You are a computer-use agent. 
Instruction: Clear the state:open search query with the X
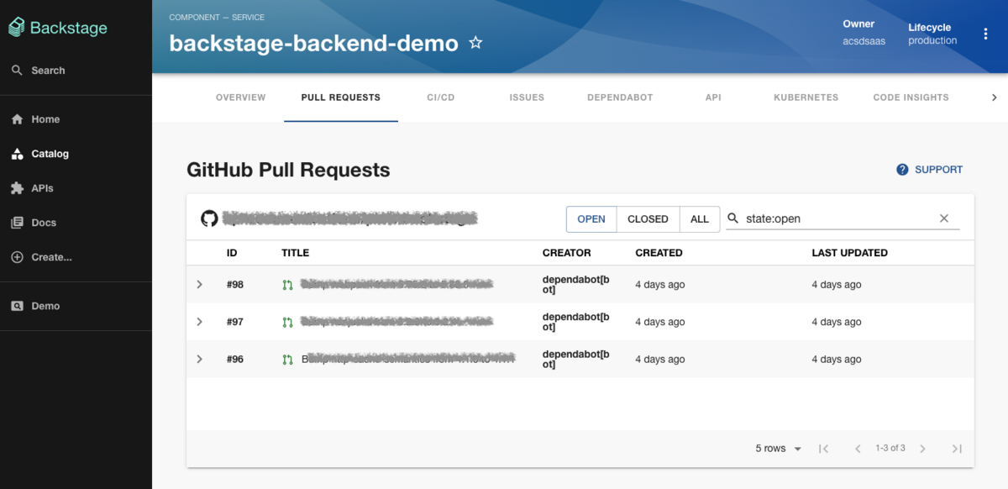coord(943,218)
